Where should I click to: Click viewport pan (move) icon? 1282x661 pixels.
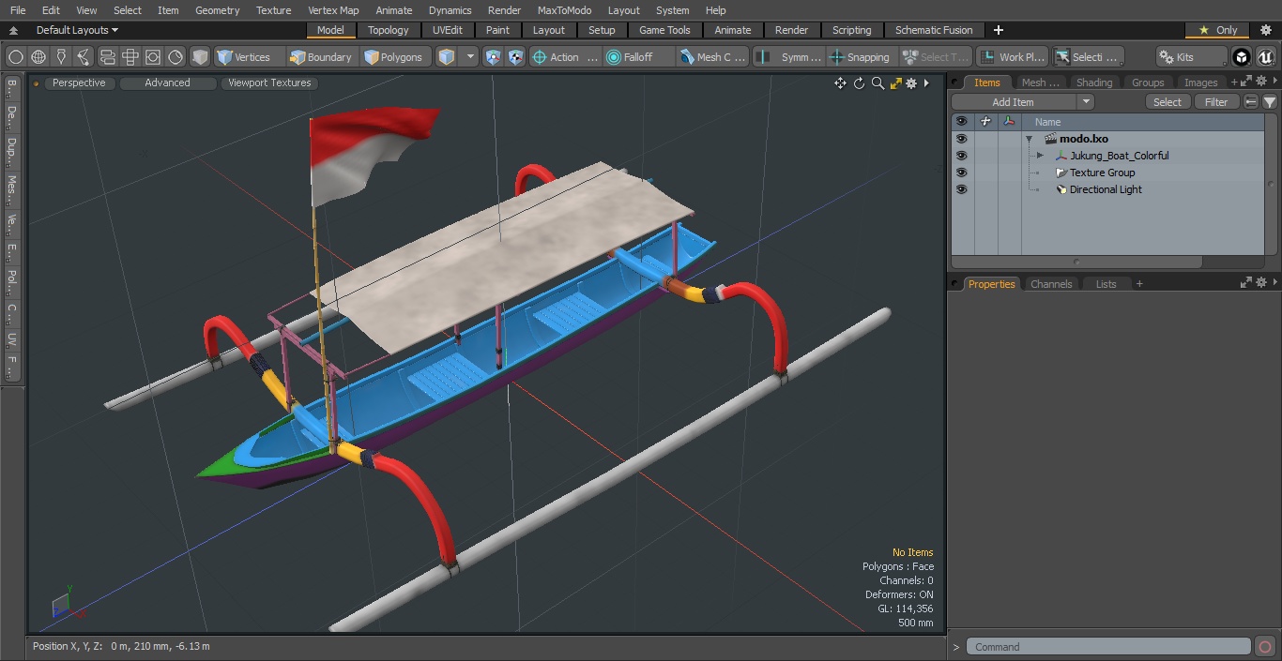(840, 83)
